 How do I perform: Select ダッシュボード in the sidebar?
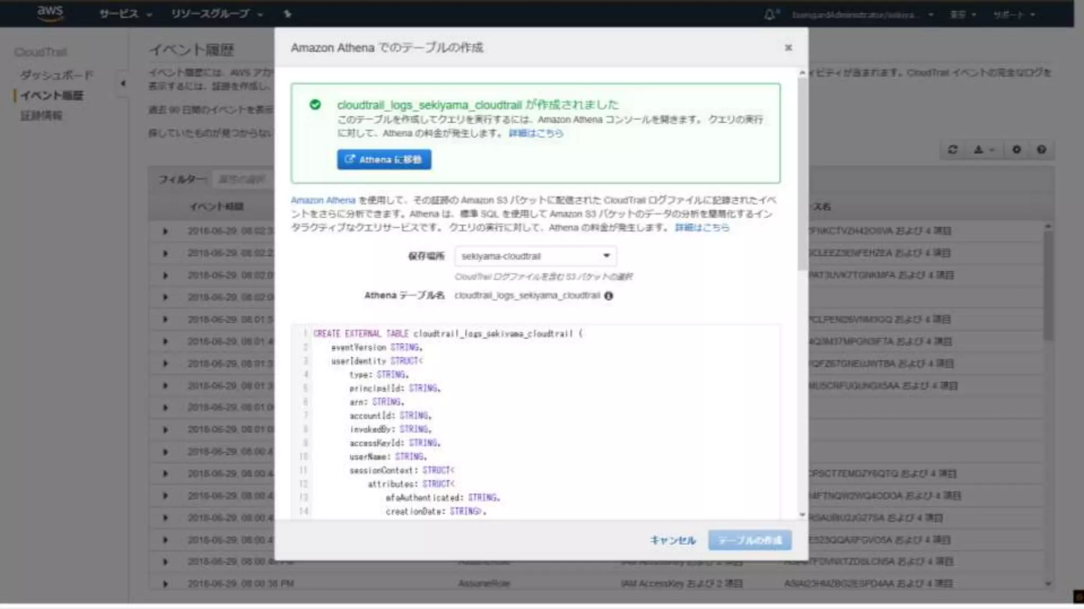click(57, 75)
